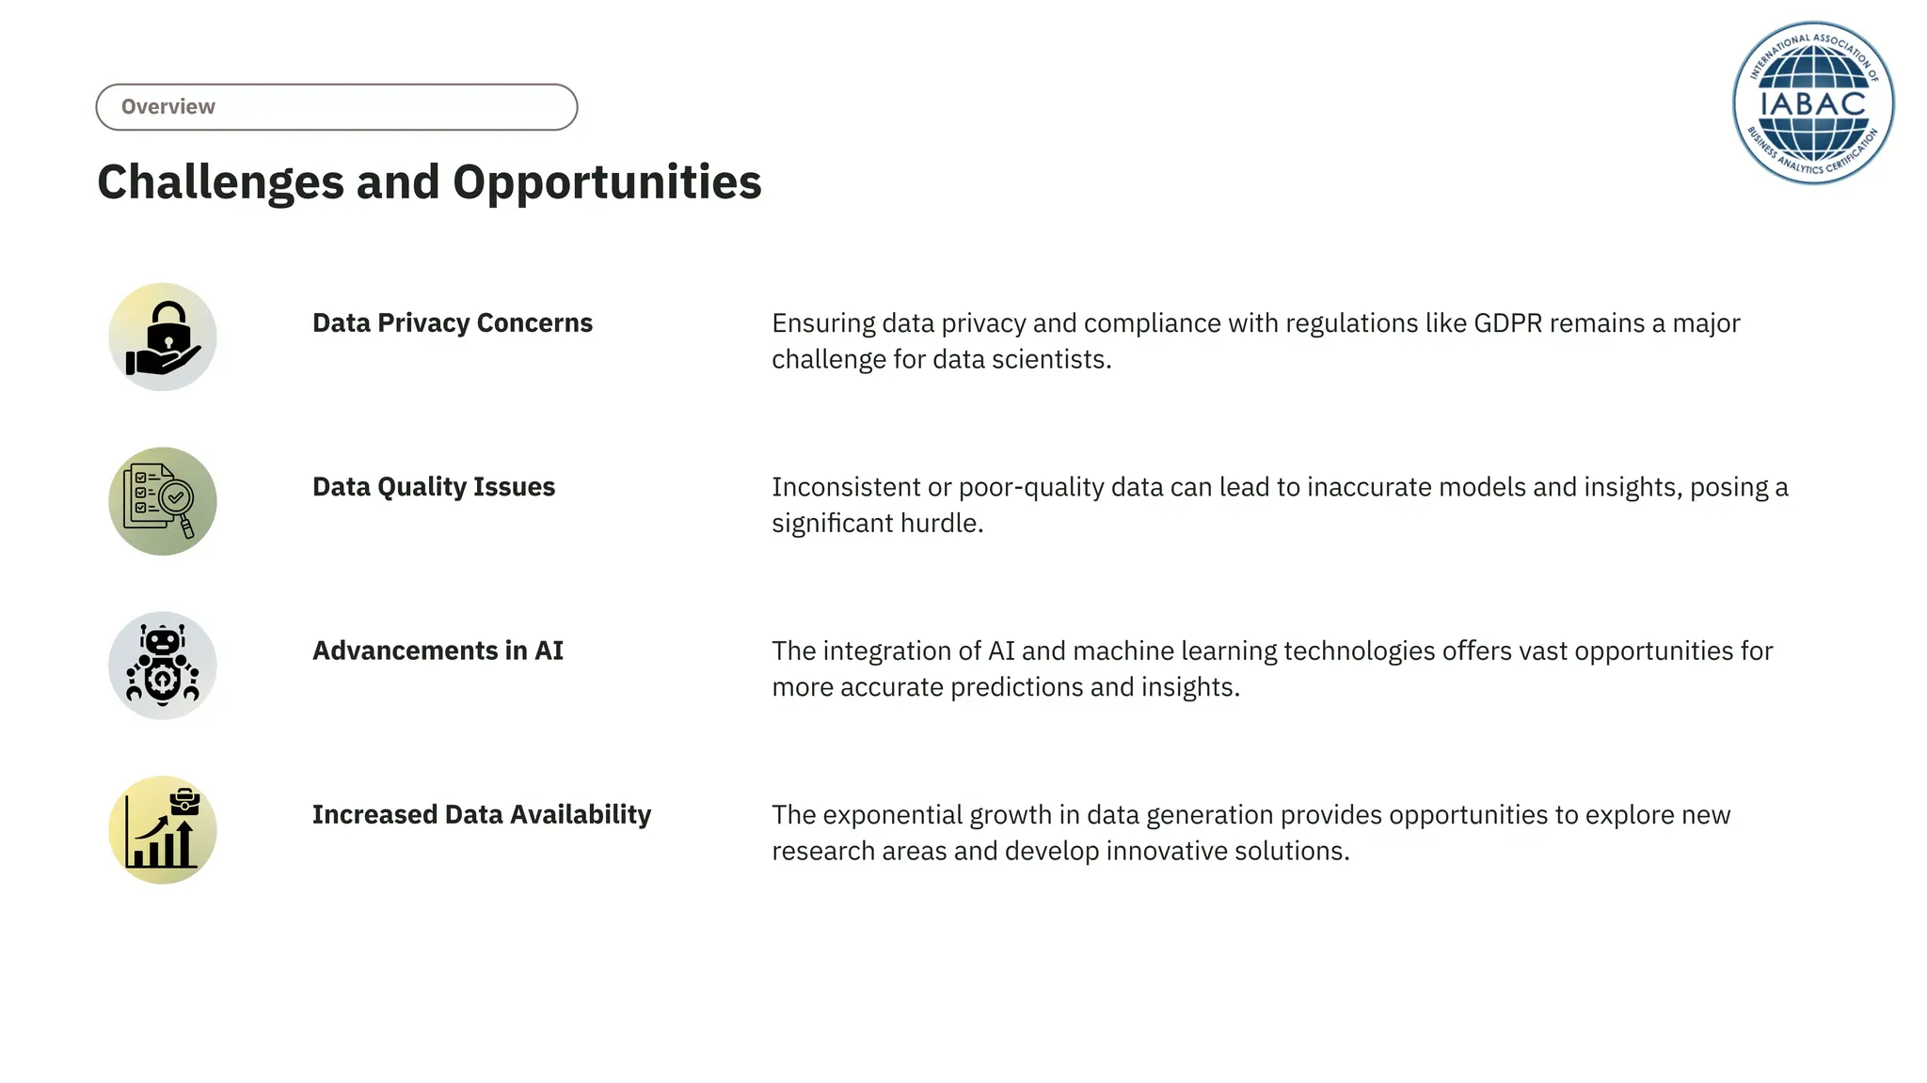Select the checklist with magnifying glass icon
The width and height of the screenshot is (1927, 1083).
[163, 501]
